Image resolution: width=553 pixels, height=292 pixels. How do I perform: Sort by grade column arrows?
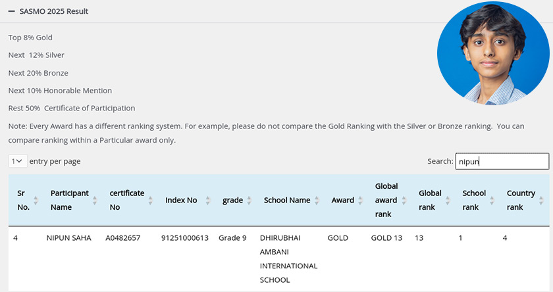[250, 200]
